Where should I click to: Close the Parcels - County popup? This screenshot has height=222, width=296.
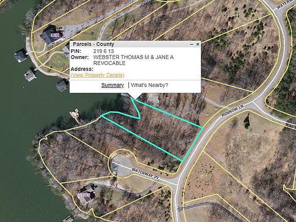click(198, 44)
